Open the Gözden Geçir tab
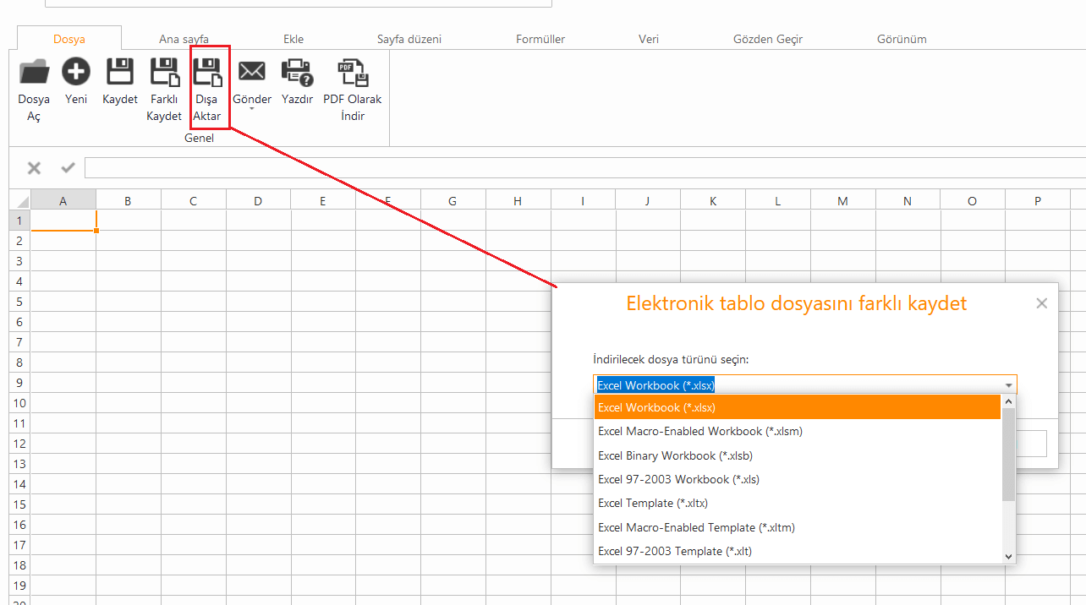The image size is (1086, 605). click(768, 39)
